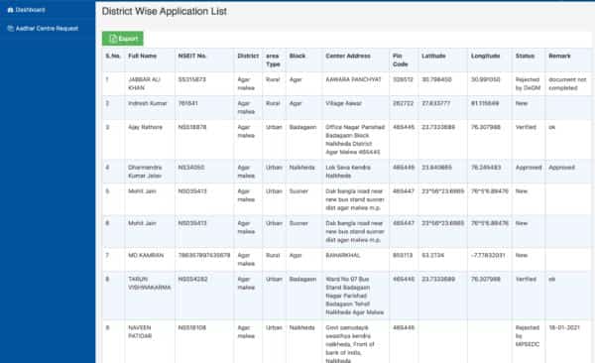This screenshot has width=595, height=363.
Task: Click the Approved cell in Status column
Action: (529, 168)
